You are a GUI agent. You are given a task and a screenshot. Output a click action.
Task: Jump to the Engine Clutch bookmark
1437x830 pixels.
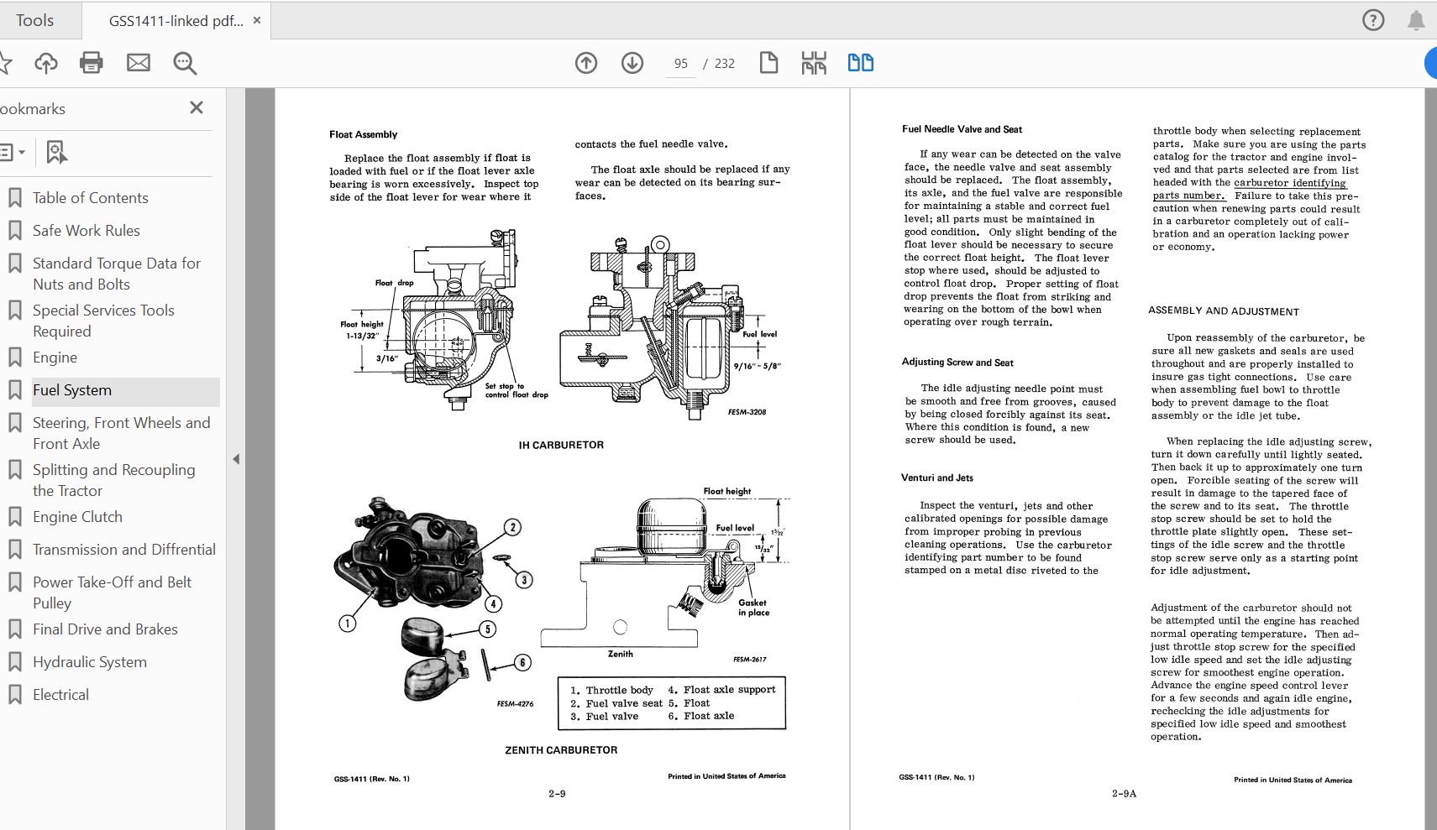tap(77, 517)
